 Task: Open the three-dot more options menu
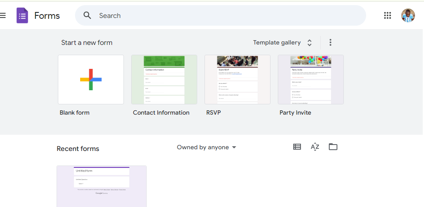(x=330, y=42)
